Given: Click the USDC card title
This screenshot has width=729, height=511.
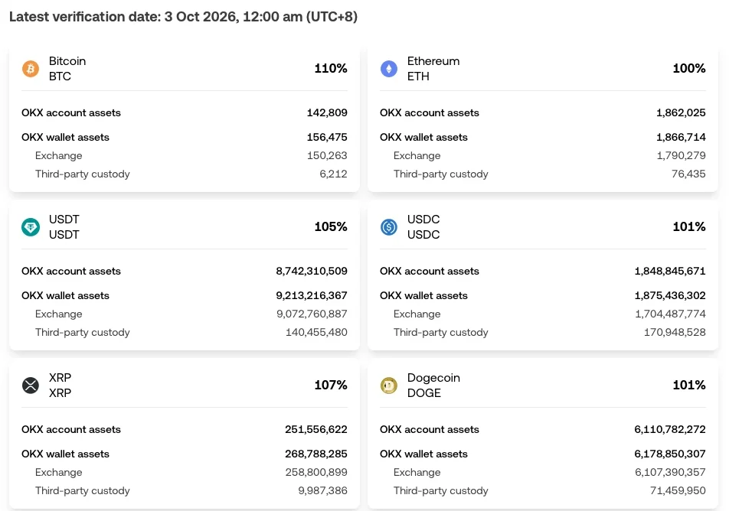Looking at the screenshot, I should coord(423,227).
